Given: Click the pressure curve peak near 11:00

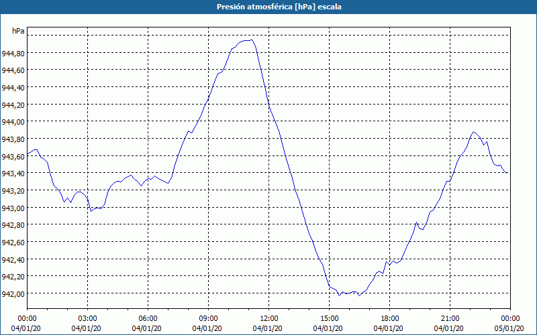Looking at the screenshot, I should point(252,40).
